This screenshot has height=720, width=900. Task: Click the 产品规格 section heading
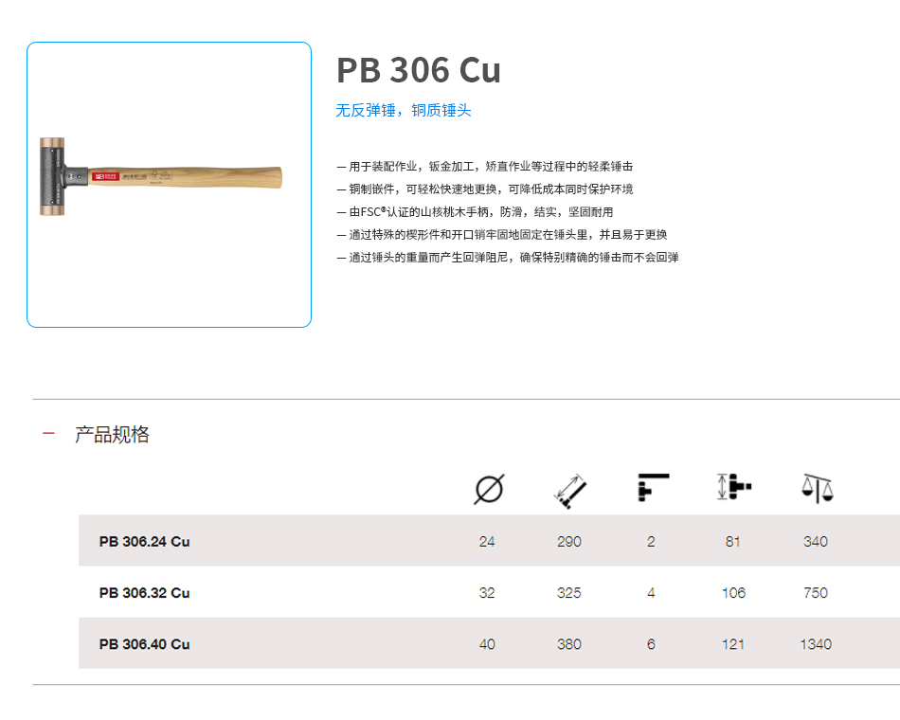tap(112, 435)
